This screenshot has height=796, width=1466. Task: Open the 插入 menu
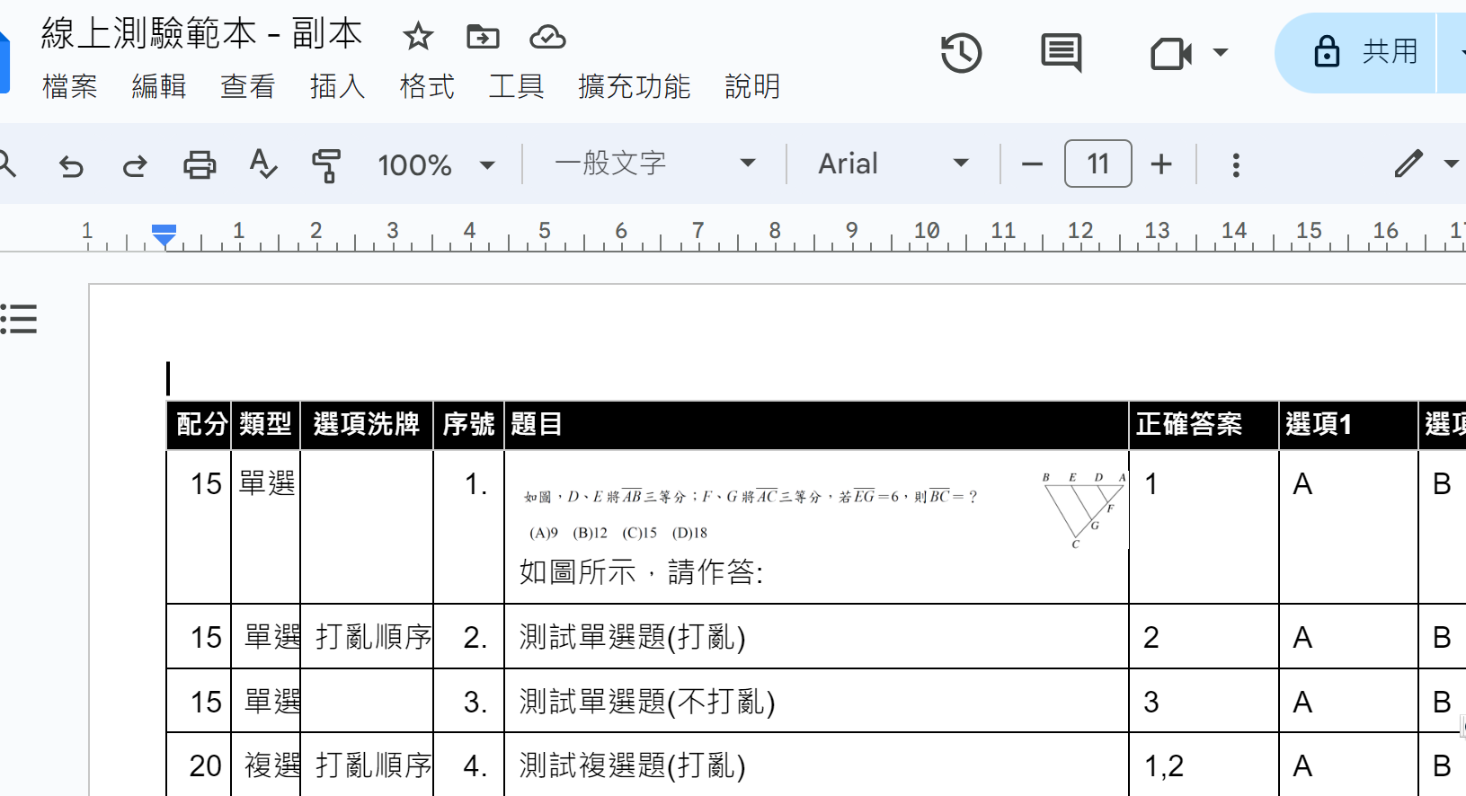pos(337,86)
